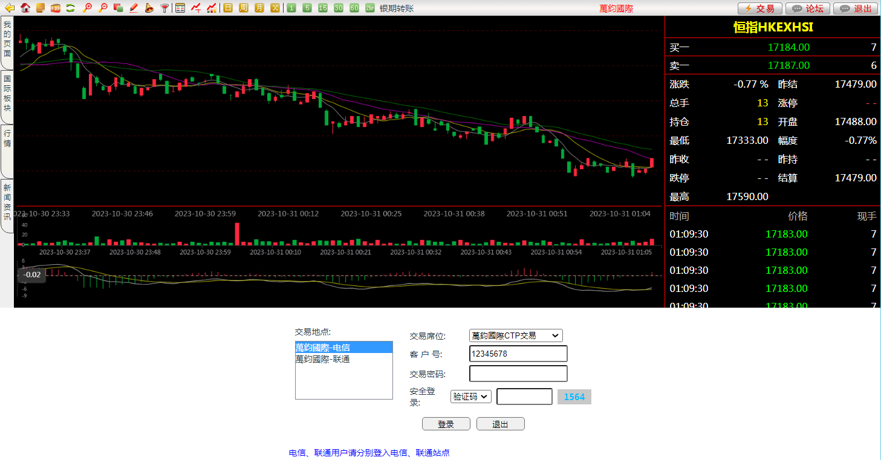Click the green refresh arrows icon
Image resolution: width=881 pixels, height=460 pixels.
(x=71, y=8)
